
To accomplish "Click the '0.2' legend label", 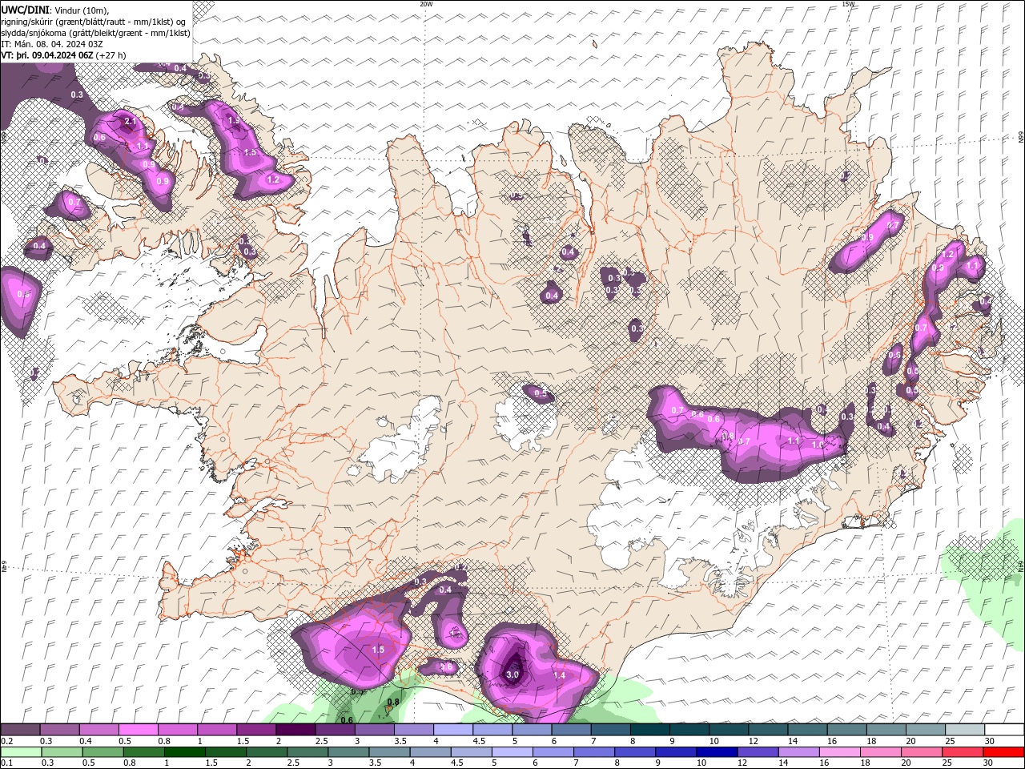I will tap(7, 741).
